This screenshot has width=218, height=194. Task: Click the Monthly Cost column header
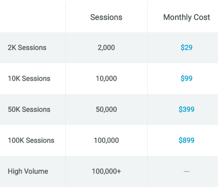(187, 17)
